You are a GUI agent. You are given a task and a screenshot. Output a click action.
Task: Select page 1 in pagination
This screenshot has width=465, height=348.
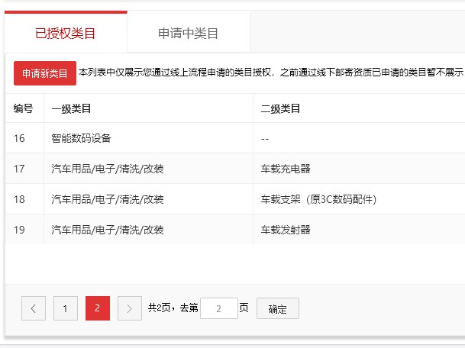(66, 308)
